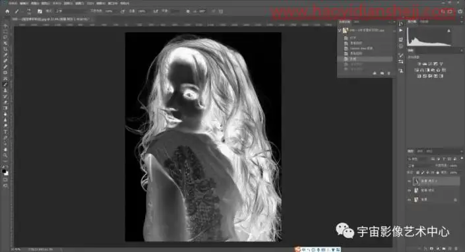
Task: Hide the top layer via eye icon
Action: pyautogui.click(x=409, y=181)
